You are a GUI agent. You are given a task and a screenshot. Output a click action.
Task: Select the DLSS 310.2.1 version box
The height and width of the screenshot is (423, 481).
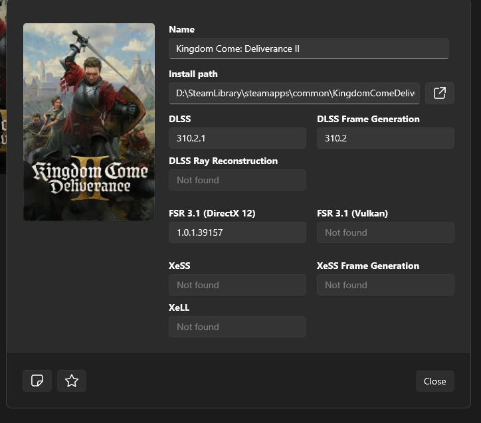(x=237, y=138)
